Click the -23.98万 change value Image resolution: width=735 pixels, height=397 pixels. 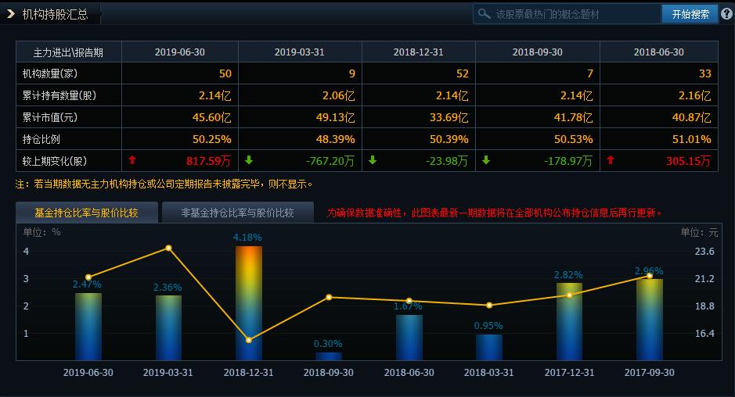[x=447, y=161]
